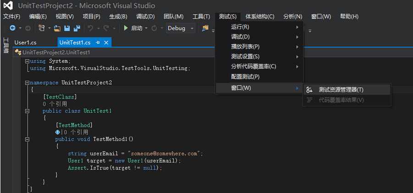Collapse the UnitTest1 class block
413x193 pixels.
coord(27,111)
